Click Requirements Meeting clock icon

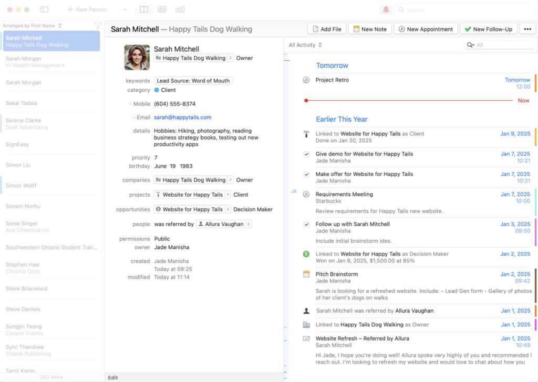click(306, 194)
